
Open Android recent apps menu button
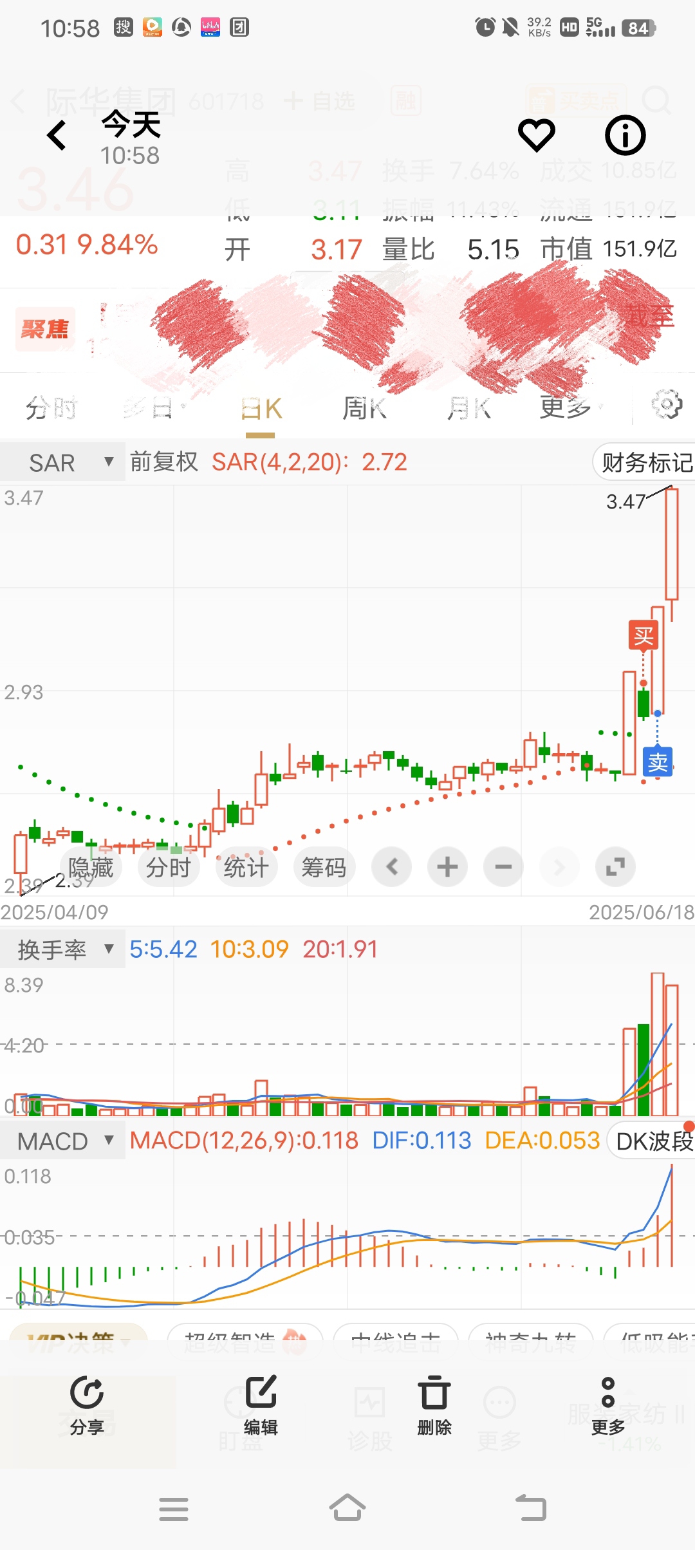tap(174, 1509)
